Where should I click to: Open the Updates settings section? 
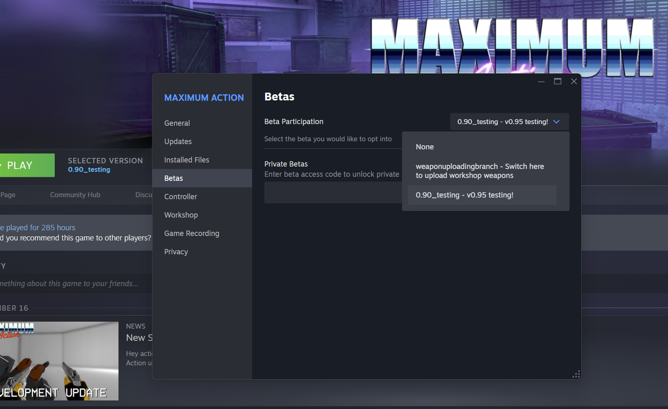click(x=202, y=142)
